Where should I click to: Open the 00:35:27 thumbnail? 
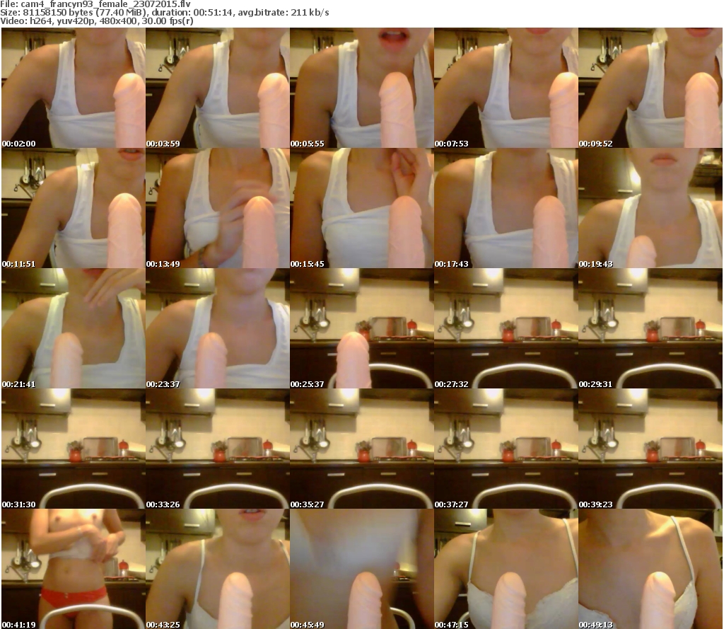click(x=361, y=449)
